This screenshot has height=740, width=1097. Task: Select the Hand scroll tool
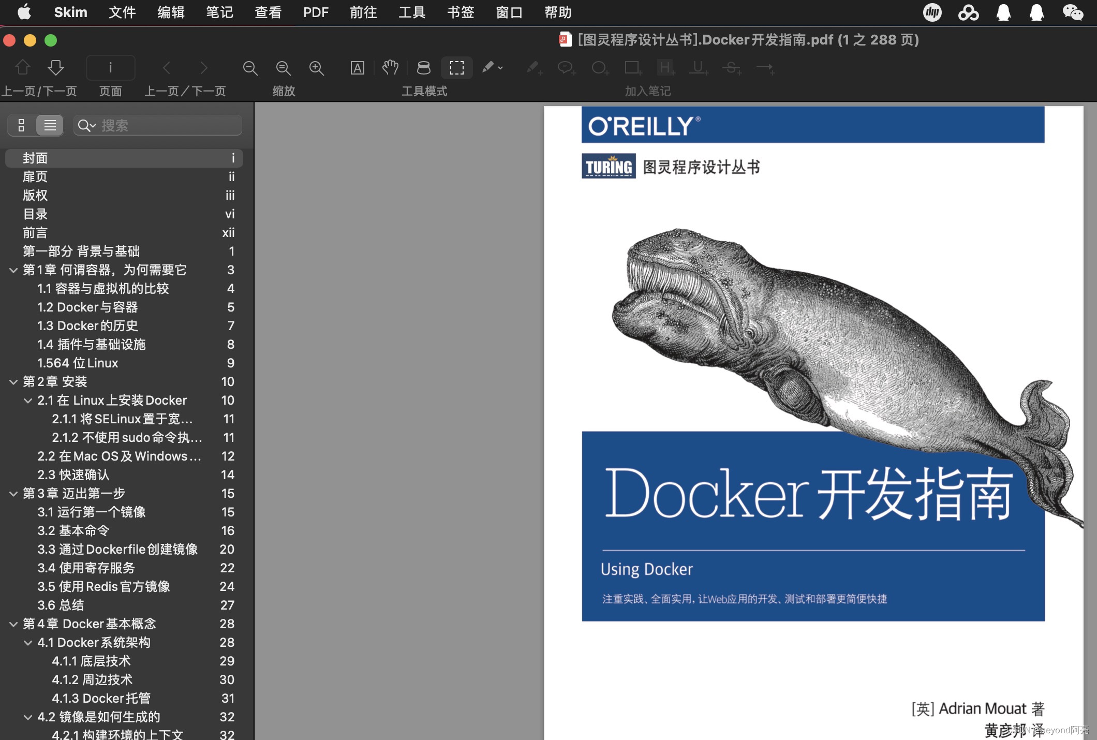click(x=391, y=68)
